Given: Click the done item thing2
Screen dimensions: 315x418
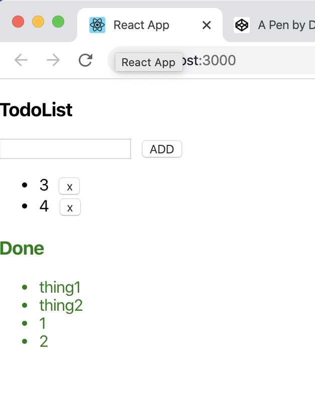Looking at the screenshot, I should pyautogui.click(x=61, y=306).
